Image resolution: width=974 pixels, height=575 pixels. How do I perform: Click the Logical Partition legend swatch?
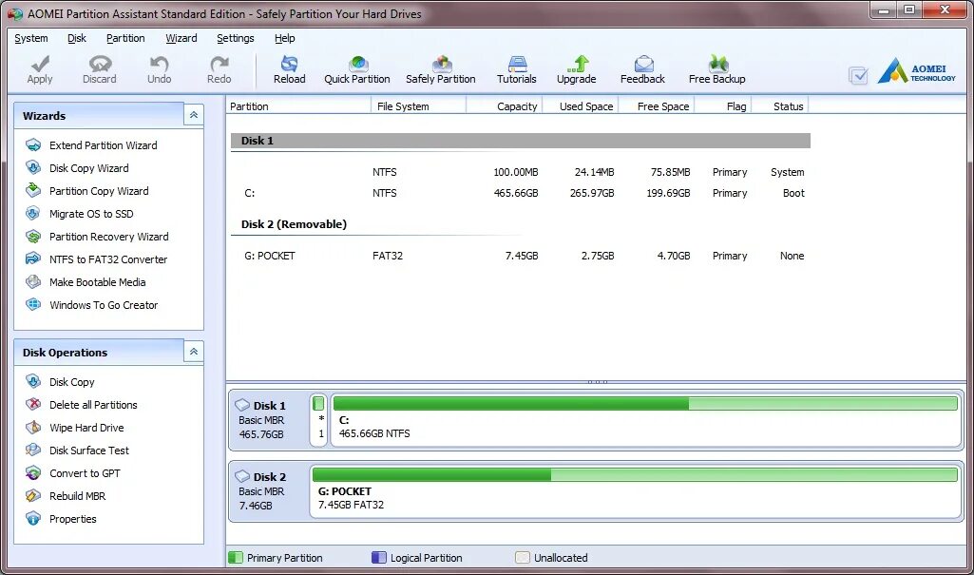point(379,558)
